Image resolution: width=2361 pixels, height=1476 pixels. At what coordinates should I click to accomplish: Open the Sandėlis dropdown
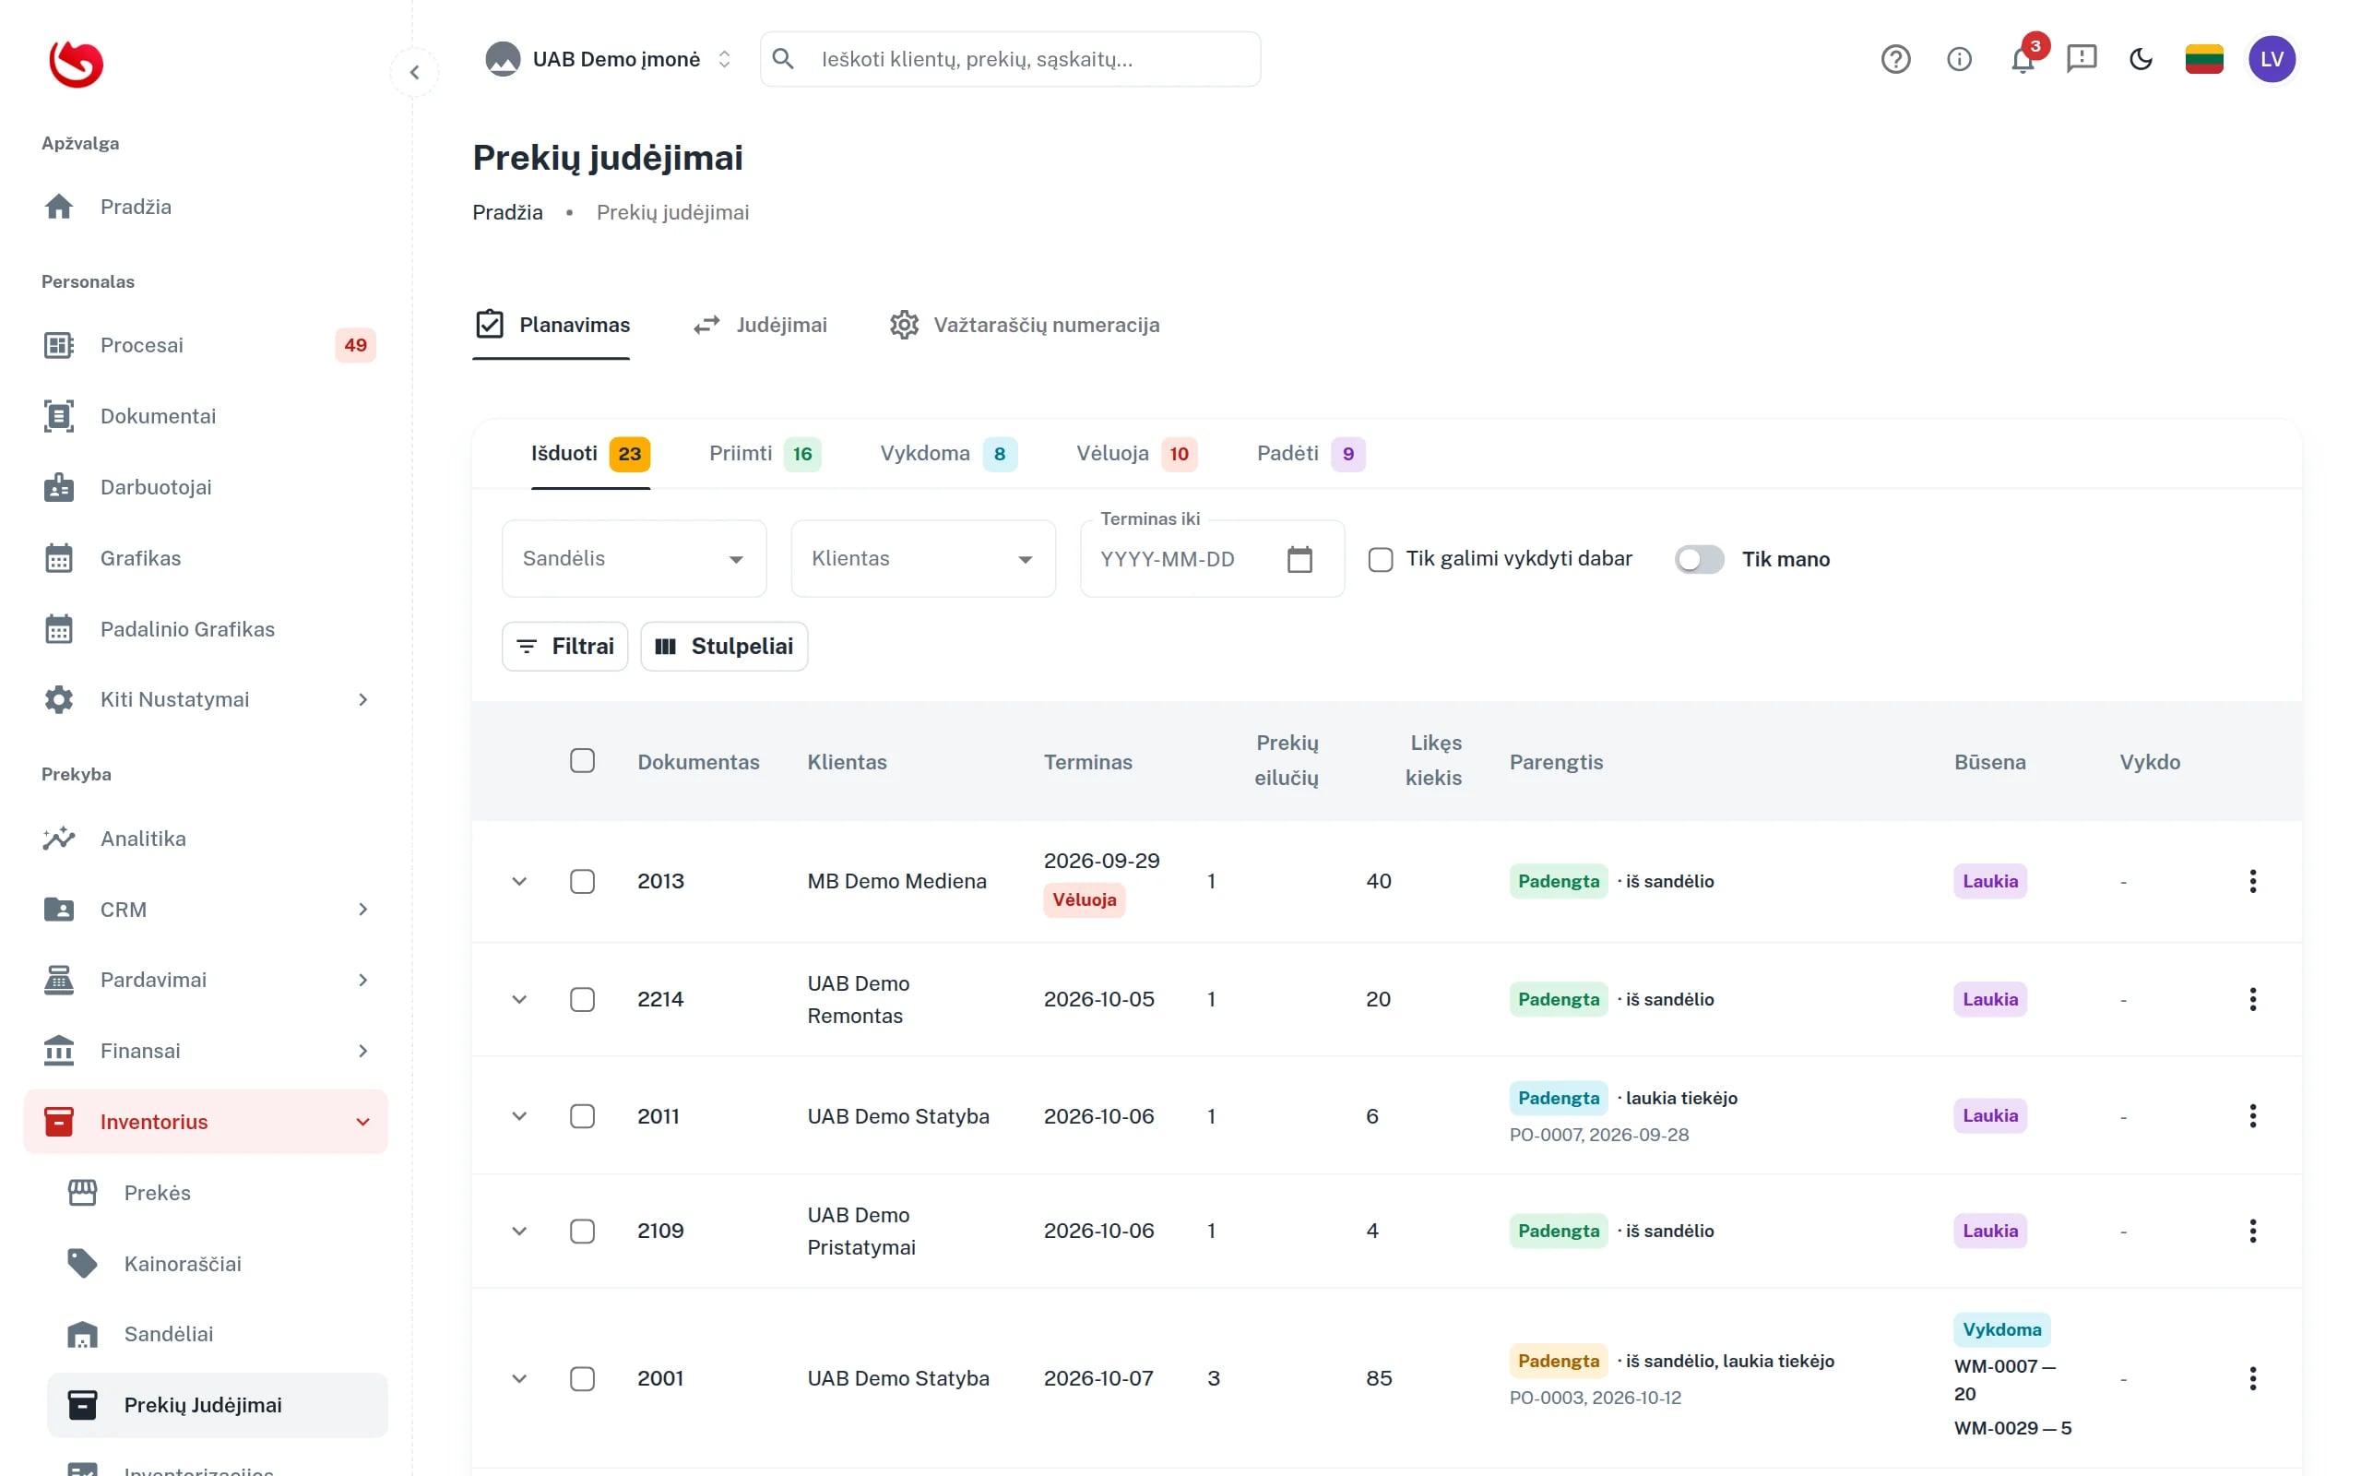click(x=635, y=558)
